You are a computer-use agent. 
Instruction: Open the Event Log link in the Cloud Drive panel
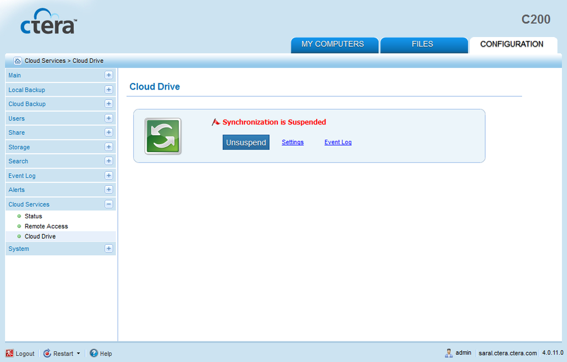(338, 142)
